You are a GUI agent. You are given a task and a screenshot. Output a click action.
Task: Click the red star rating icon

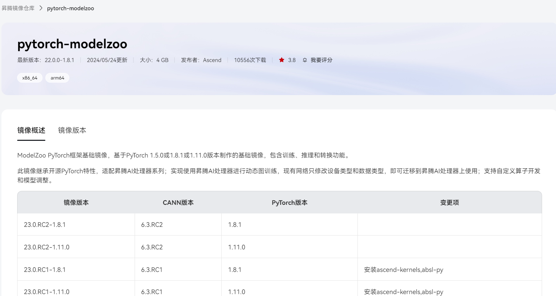(x=282, y=60)
